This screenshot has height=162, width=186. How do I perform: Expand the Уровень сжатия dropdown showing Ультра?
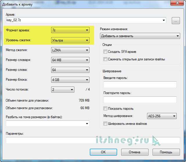70,40
